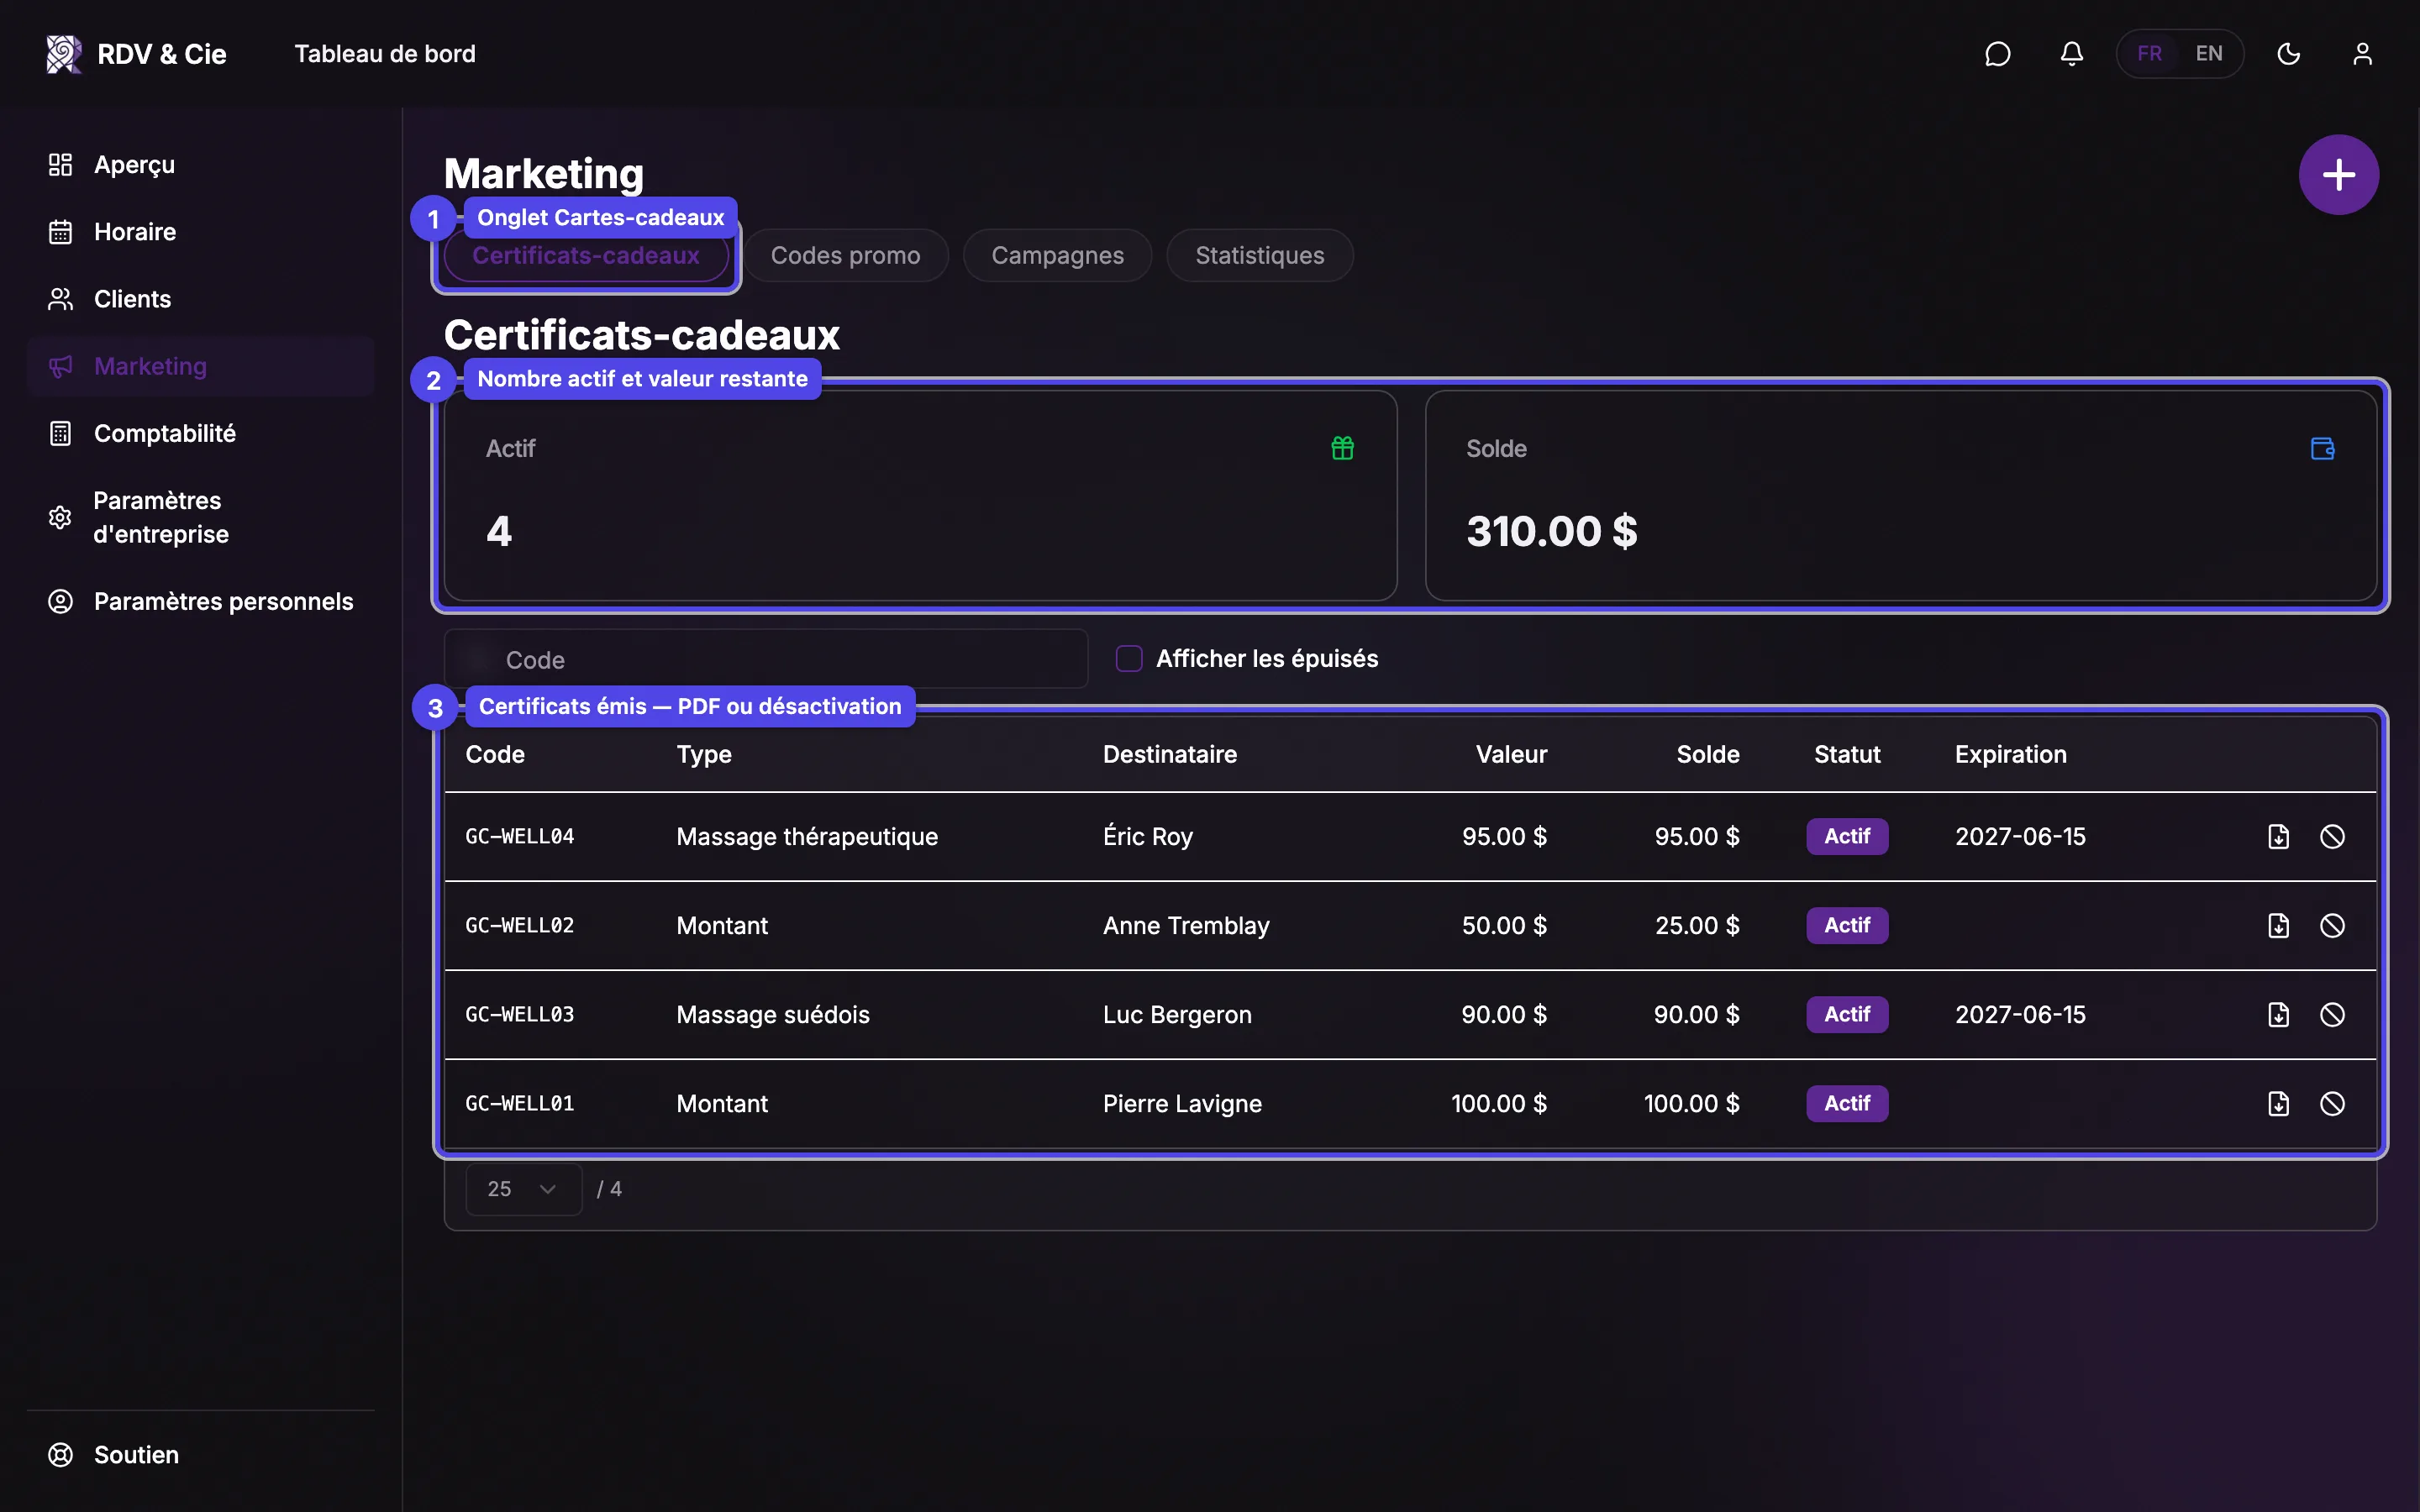Screen dimensions: 2420x1512
Task: Click Actif badge in Éric Roy row
Action: (x=1847, y=837)
